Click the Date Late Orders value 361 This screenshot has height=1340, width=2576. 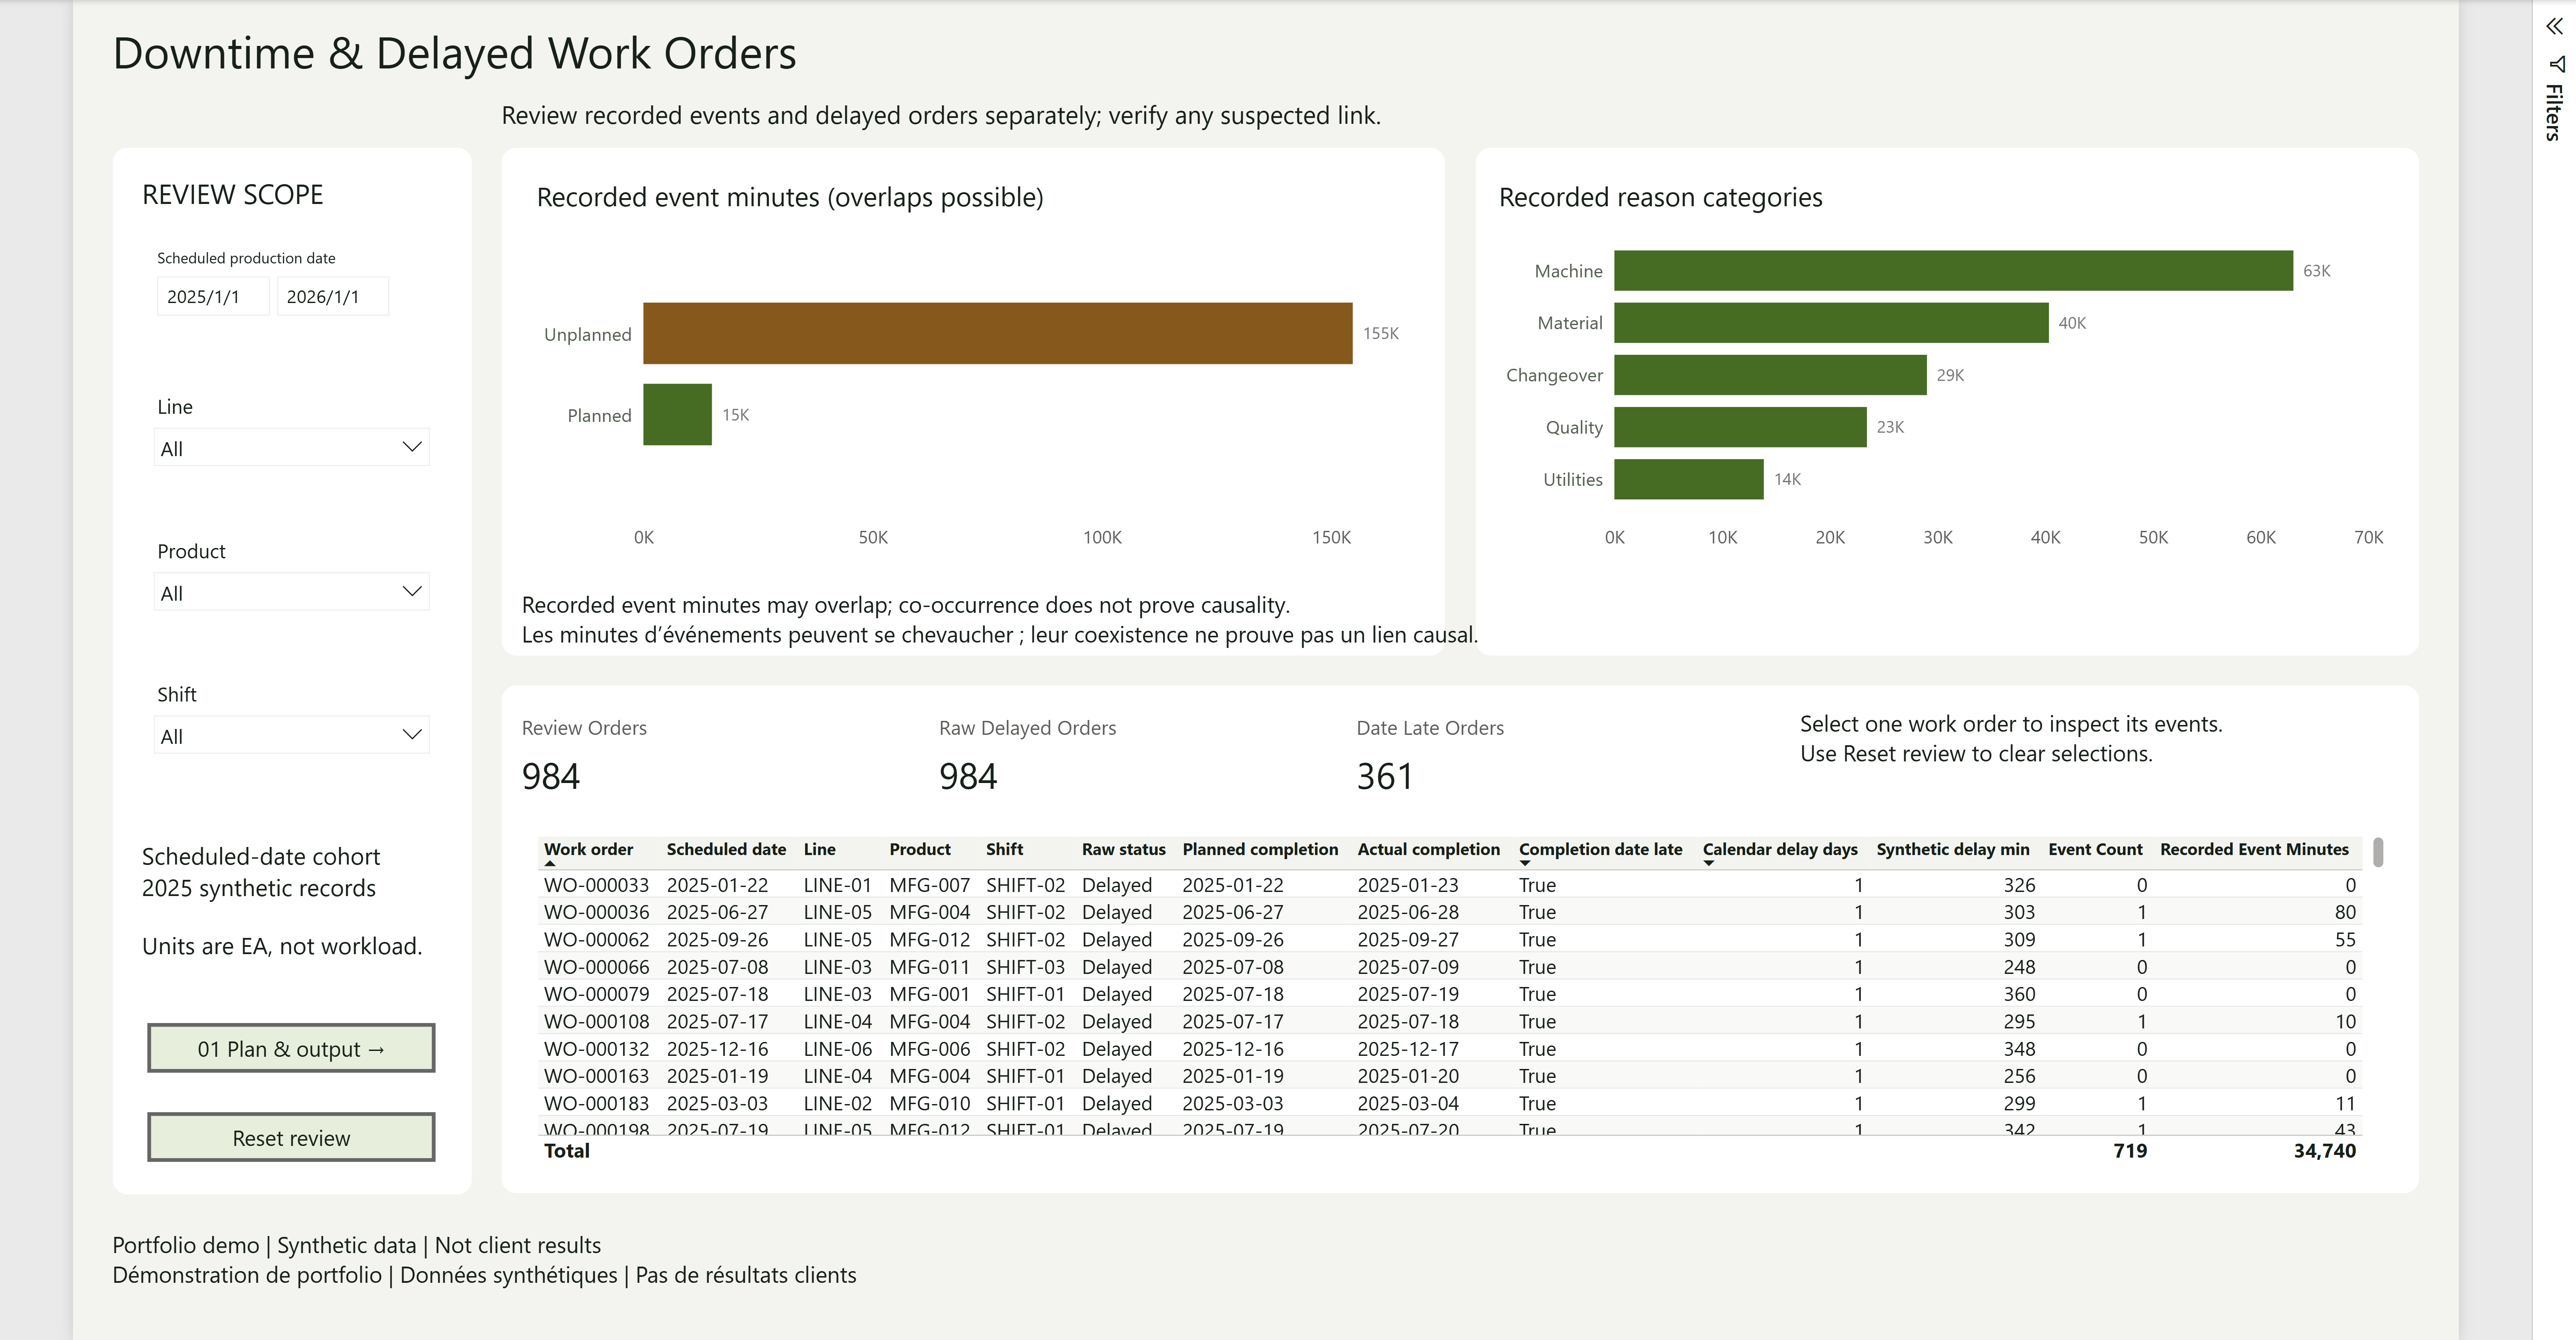(x=1385, y=776)
